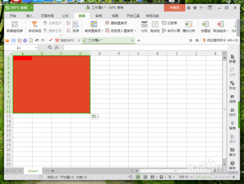
Task: Select column E header
Action: 100,53
